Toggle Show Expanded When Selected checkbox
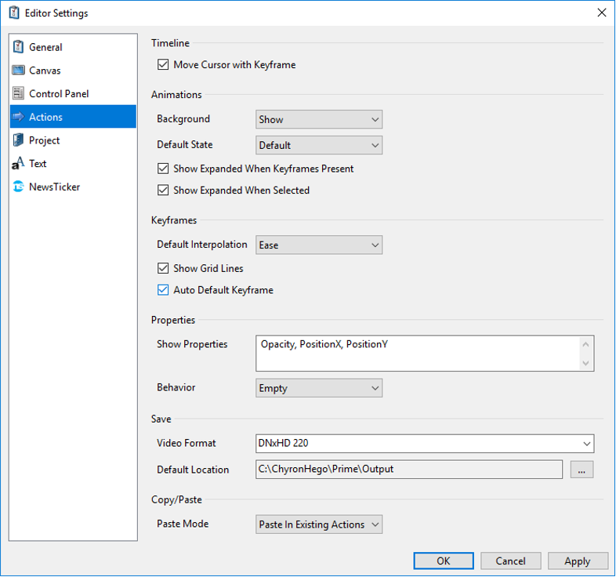The height and width of the screenshot is (577, 616). (x=163, y=190)
